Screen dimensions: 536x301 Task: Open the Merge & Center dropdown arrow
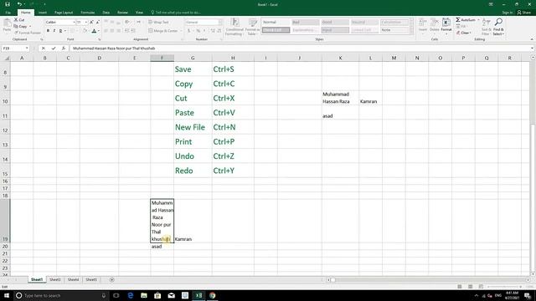pos(181,31)
